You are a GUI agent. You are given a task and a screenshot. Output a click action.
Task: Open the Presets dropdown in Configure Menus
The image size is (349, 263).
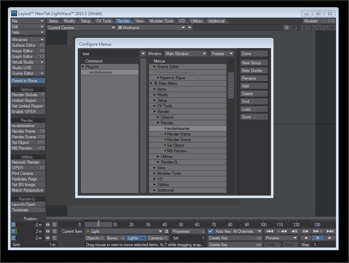point(222,53)
